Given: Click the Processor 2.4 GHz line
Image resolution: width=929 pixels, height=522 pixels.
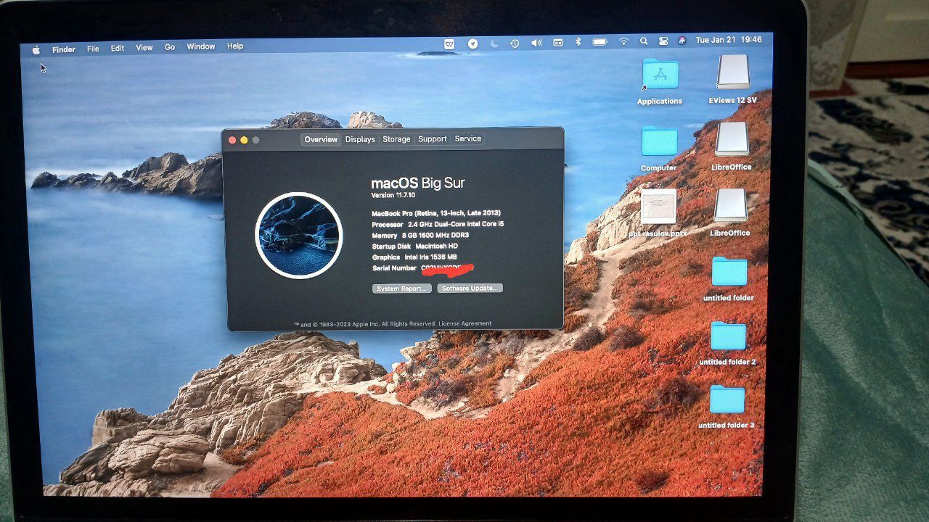Looking at the screenshot, I should coord(438,224).
